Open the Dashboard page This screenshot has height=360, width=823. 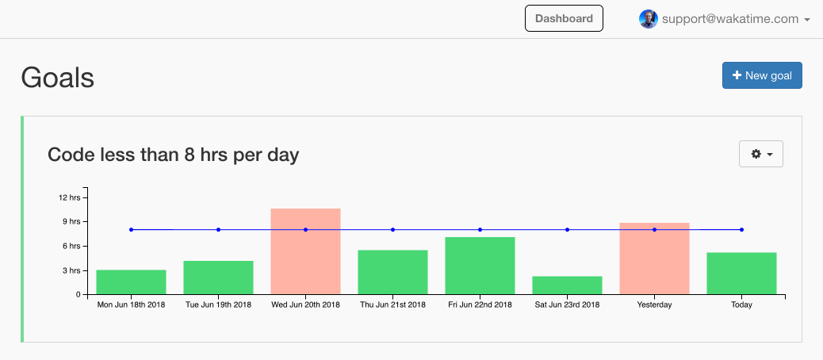(564, 18)
